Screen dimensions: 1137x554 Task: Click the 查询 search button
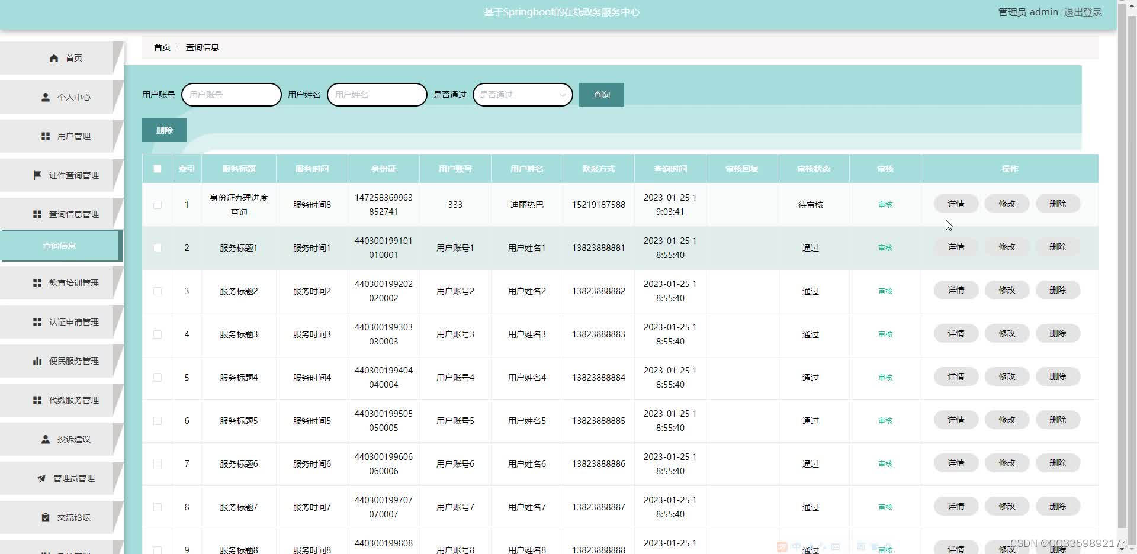click(601, 95)
